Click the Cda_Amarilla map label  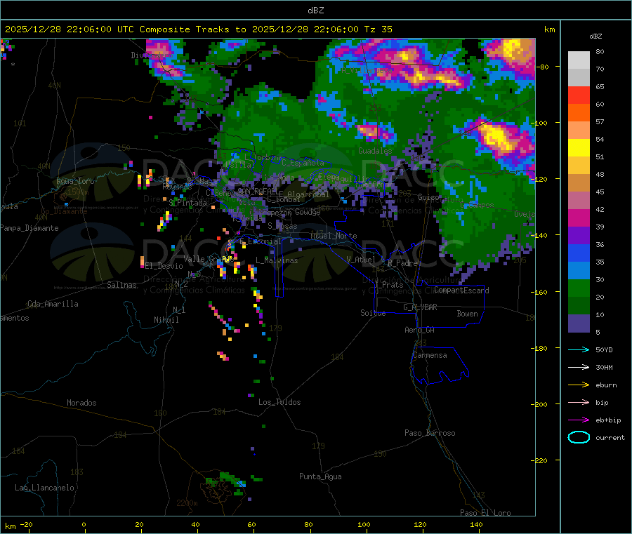pos(53,304)
